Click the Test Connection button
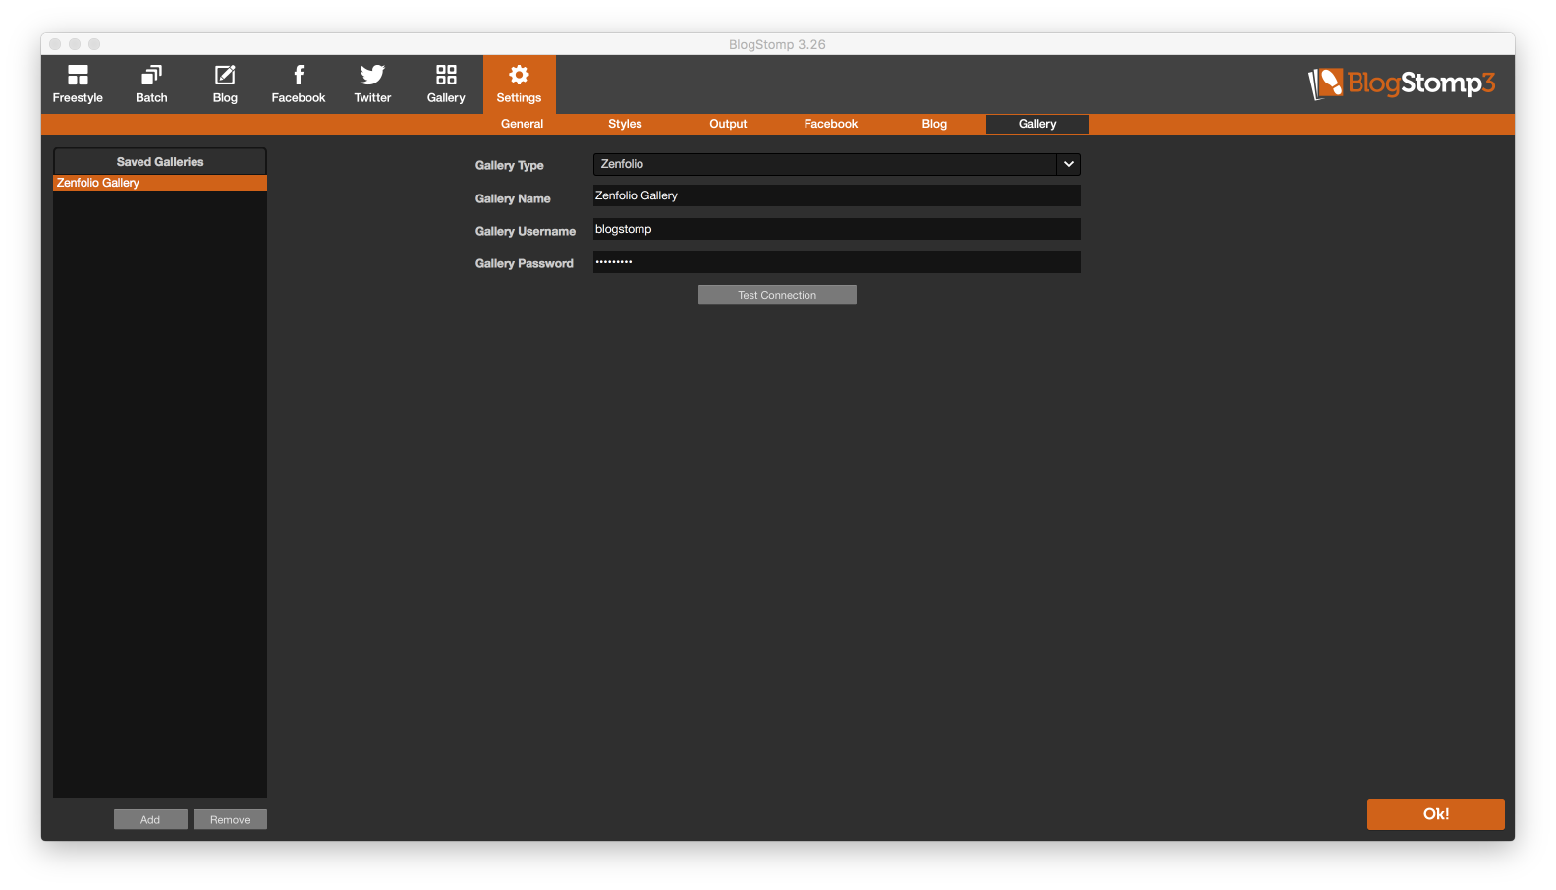1556x890 pixels. click(777, 295)
